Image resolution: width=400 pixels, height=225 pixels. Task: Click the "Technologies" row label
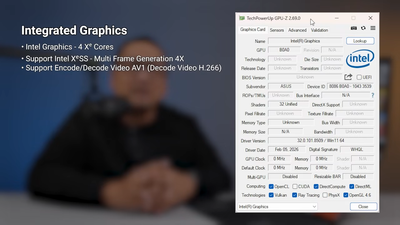click(253, 195)
